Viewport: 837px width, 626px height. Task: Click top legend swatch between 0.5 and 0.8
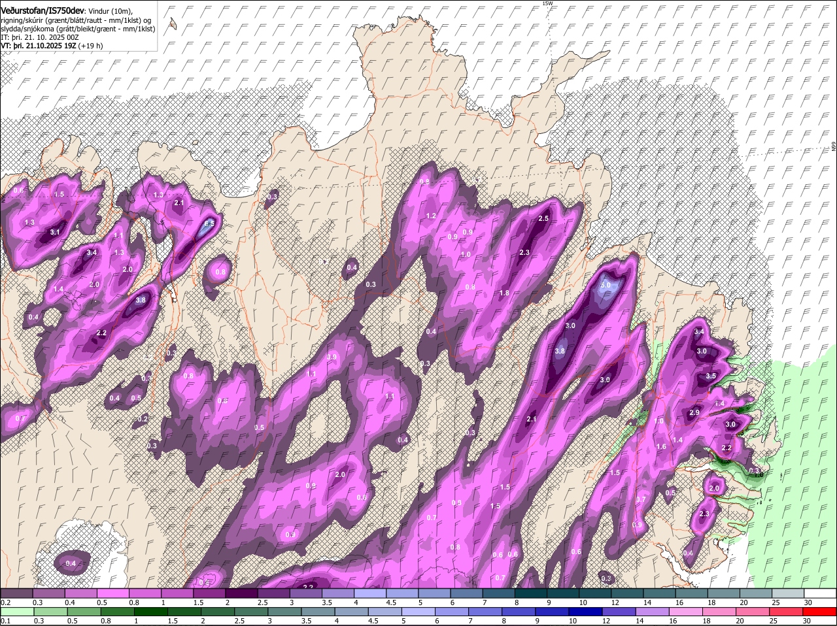pyautogui.click(x=112, y=593)
